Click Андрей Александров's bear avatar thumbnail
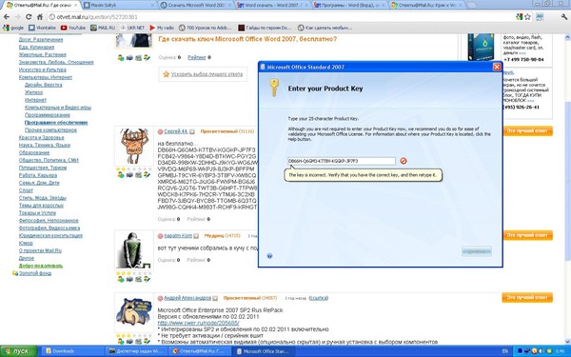The height and width of the screenshot is (357, 571). [x=133, y=312]
